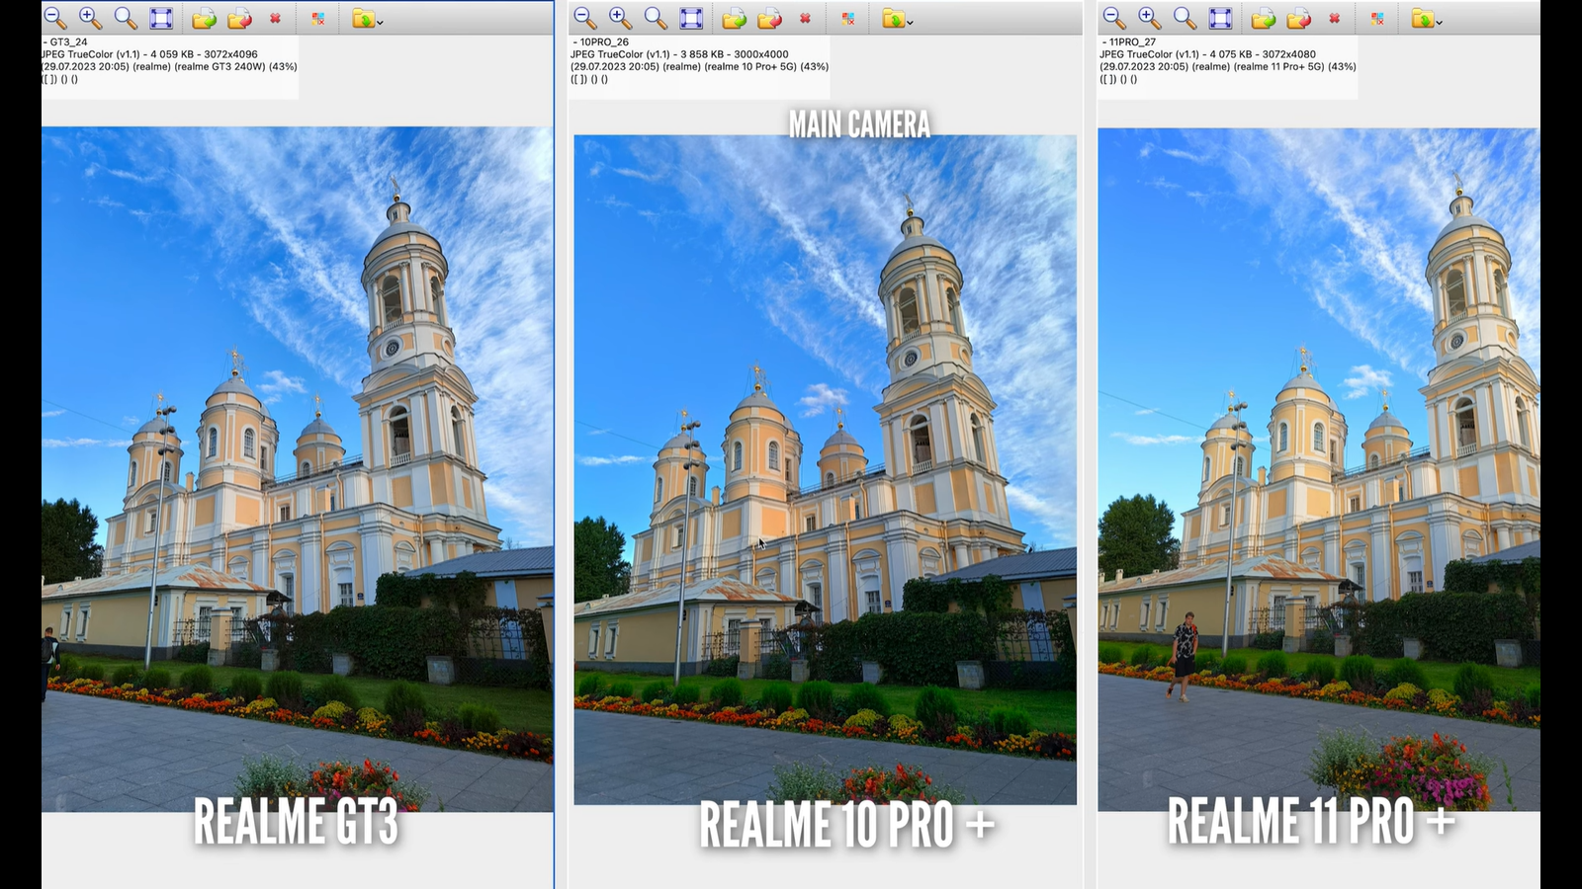
Task: Zoom out in the 10PRO_26 pane
Action: point(584,18)
